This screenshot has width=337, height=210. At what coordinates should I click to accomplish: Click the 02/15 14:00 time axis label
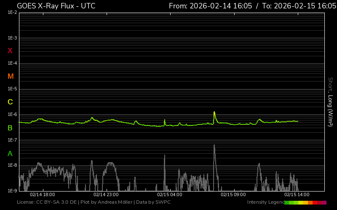(297, 194)
